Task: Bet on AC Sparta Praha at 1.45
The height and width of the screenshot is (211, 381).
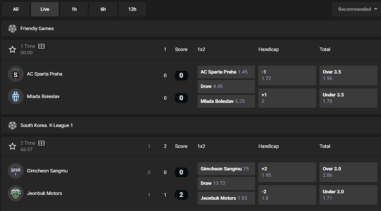Action: pyautogui.click(x=226, y=72)
